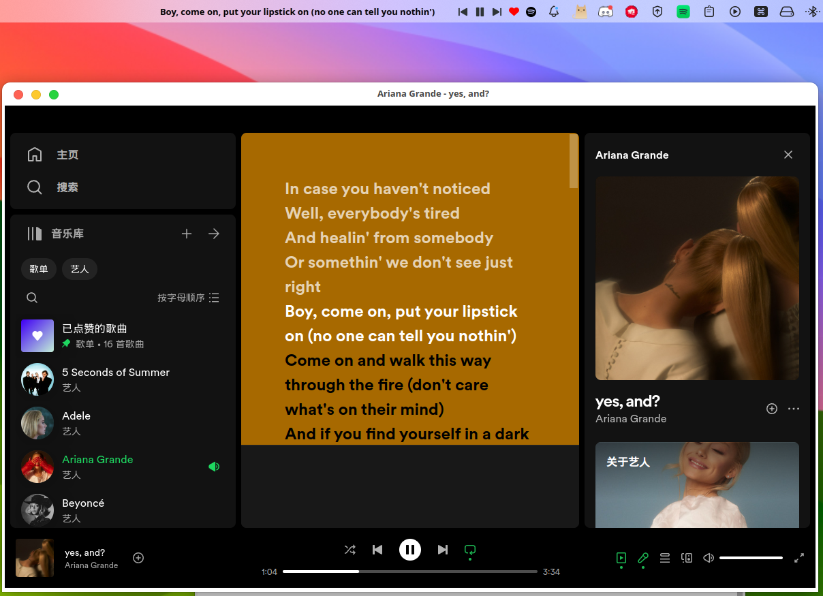The width and height of the screenshot is (823, 596).
Task: Open the "yes, and?" title link in the right panel
Action: point(627,401)
